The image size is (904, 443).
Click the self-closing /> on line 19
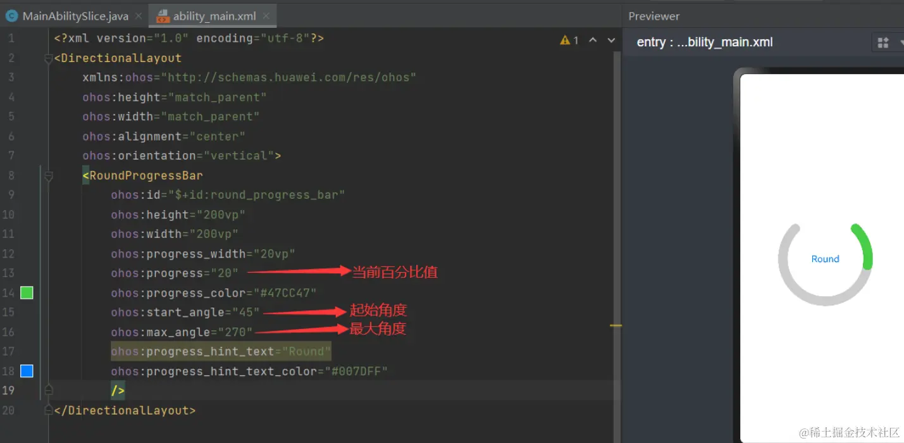[118, 390]
